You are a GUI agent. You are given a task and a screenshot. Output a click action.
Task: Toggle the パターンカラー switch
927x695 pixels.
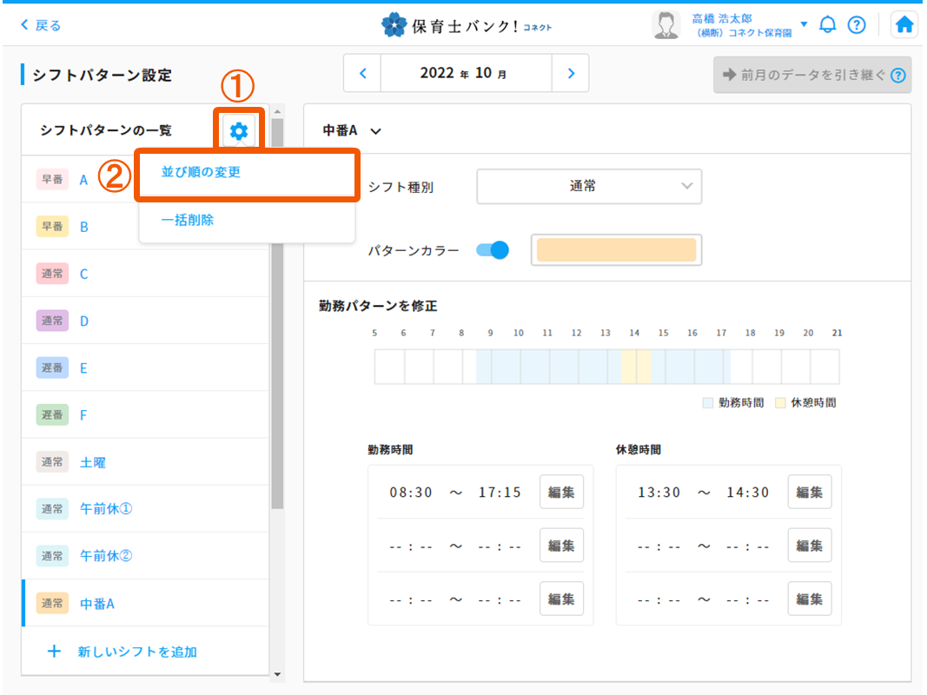click(493, 250)
